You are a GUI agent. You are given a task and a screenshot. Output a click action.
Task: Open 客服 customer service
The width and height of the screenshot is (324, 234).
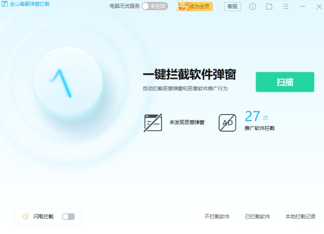click(x=232, y=6)
